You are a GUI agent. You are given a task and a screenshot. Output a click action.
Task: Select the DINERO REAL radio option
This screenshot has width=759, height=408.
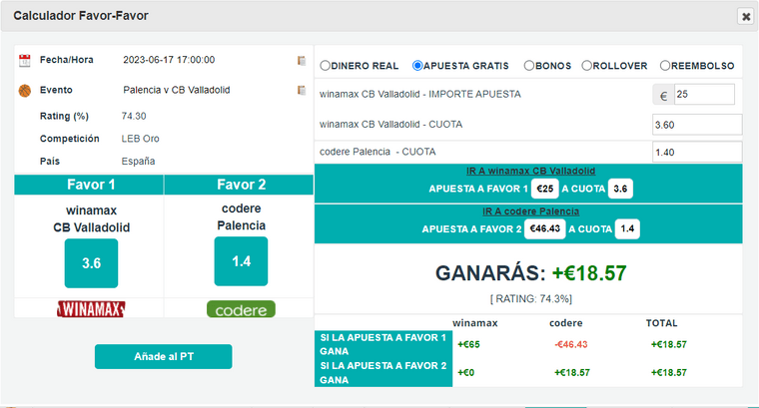(x=325, y=66)
